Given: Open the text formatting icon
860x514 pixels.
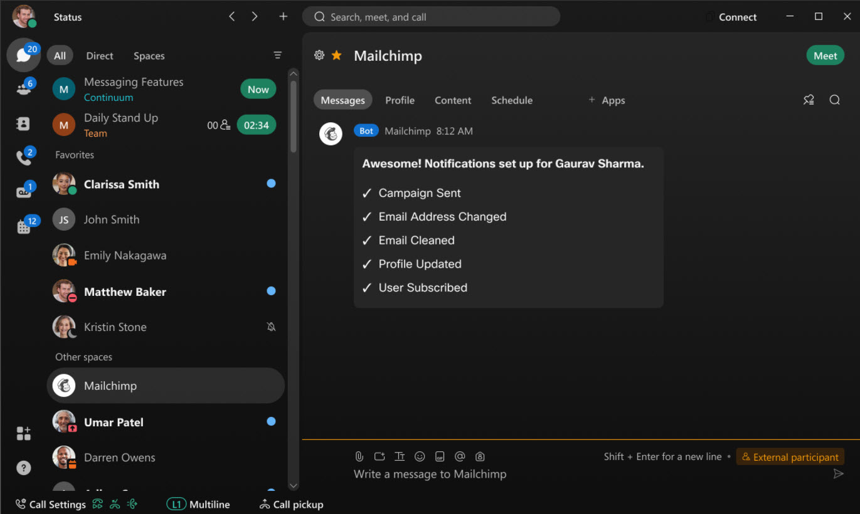Looking at the screenshot, I should (x=400, y=456).
